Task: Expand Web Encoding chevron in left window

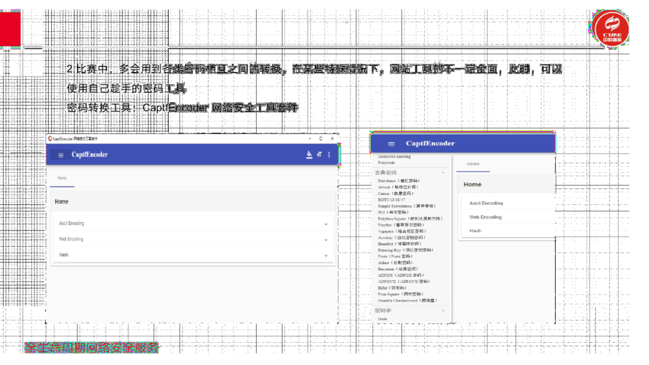Action: [x=326, y=240]
